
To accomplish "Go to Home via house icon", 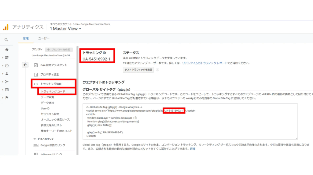I will click(7, 50).
